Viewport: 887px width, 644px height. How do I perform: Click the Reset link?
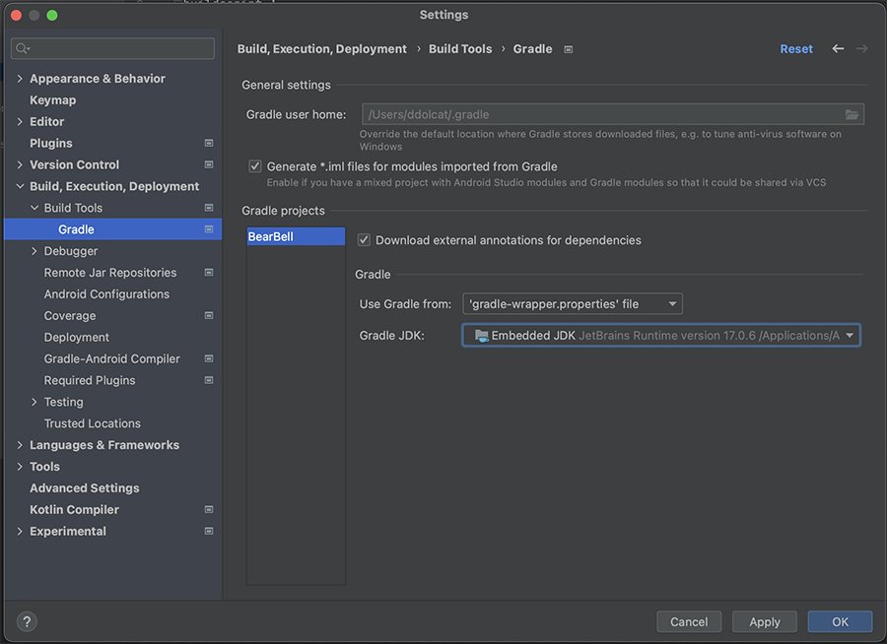[796, 49]
